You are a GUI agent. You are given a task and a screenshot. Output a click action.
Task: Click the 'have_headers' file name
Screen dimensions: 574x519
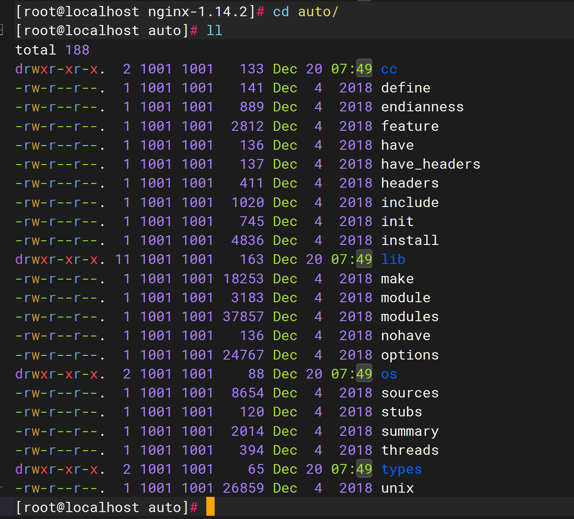click(x=431, y=164)
